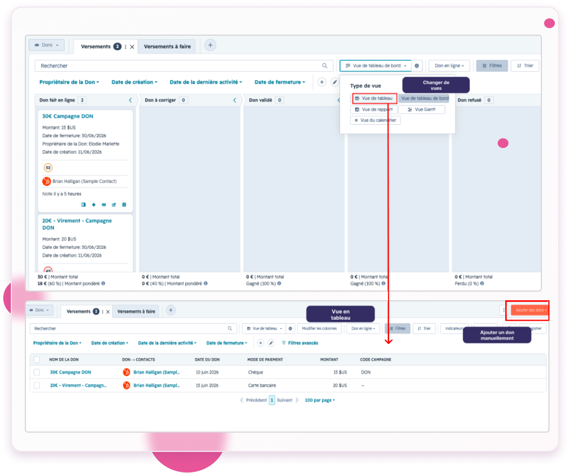Expand Date de création filter in board panel
This screenshot has height=473, width=570.
[x=134, y=82]
